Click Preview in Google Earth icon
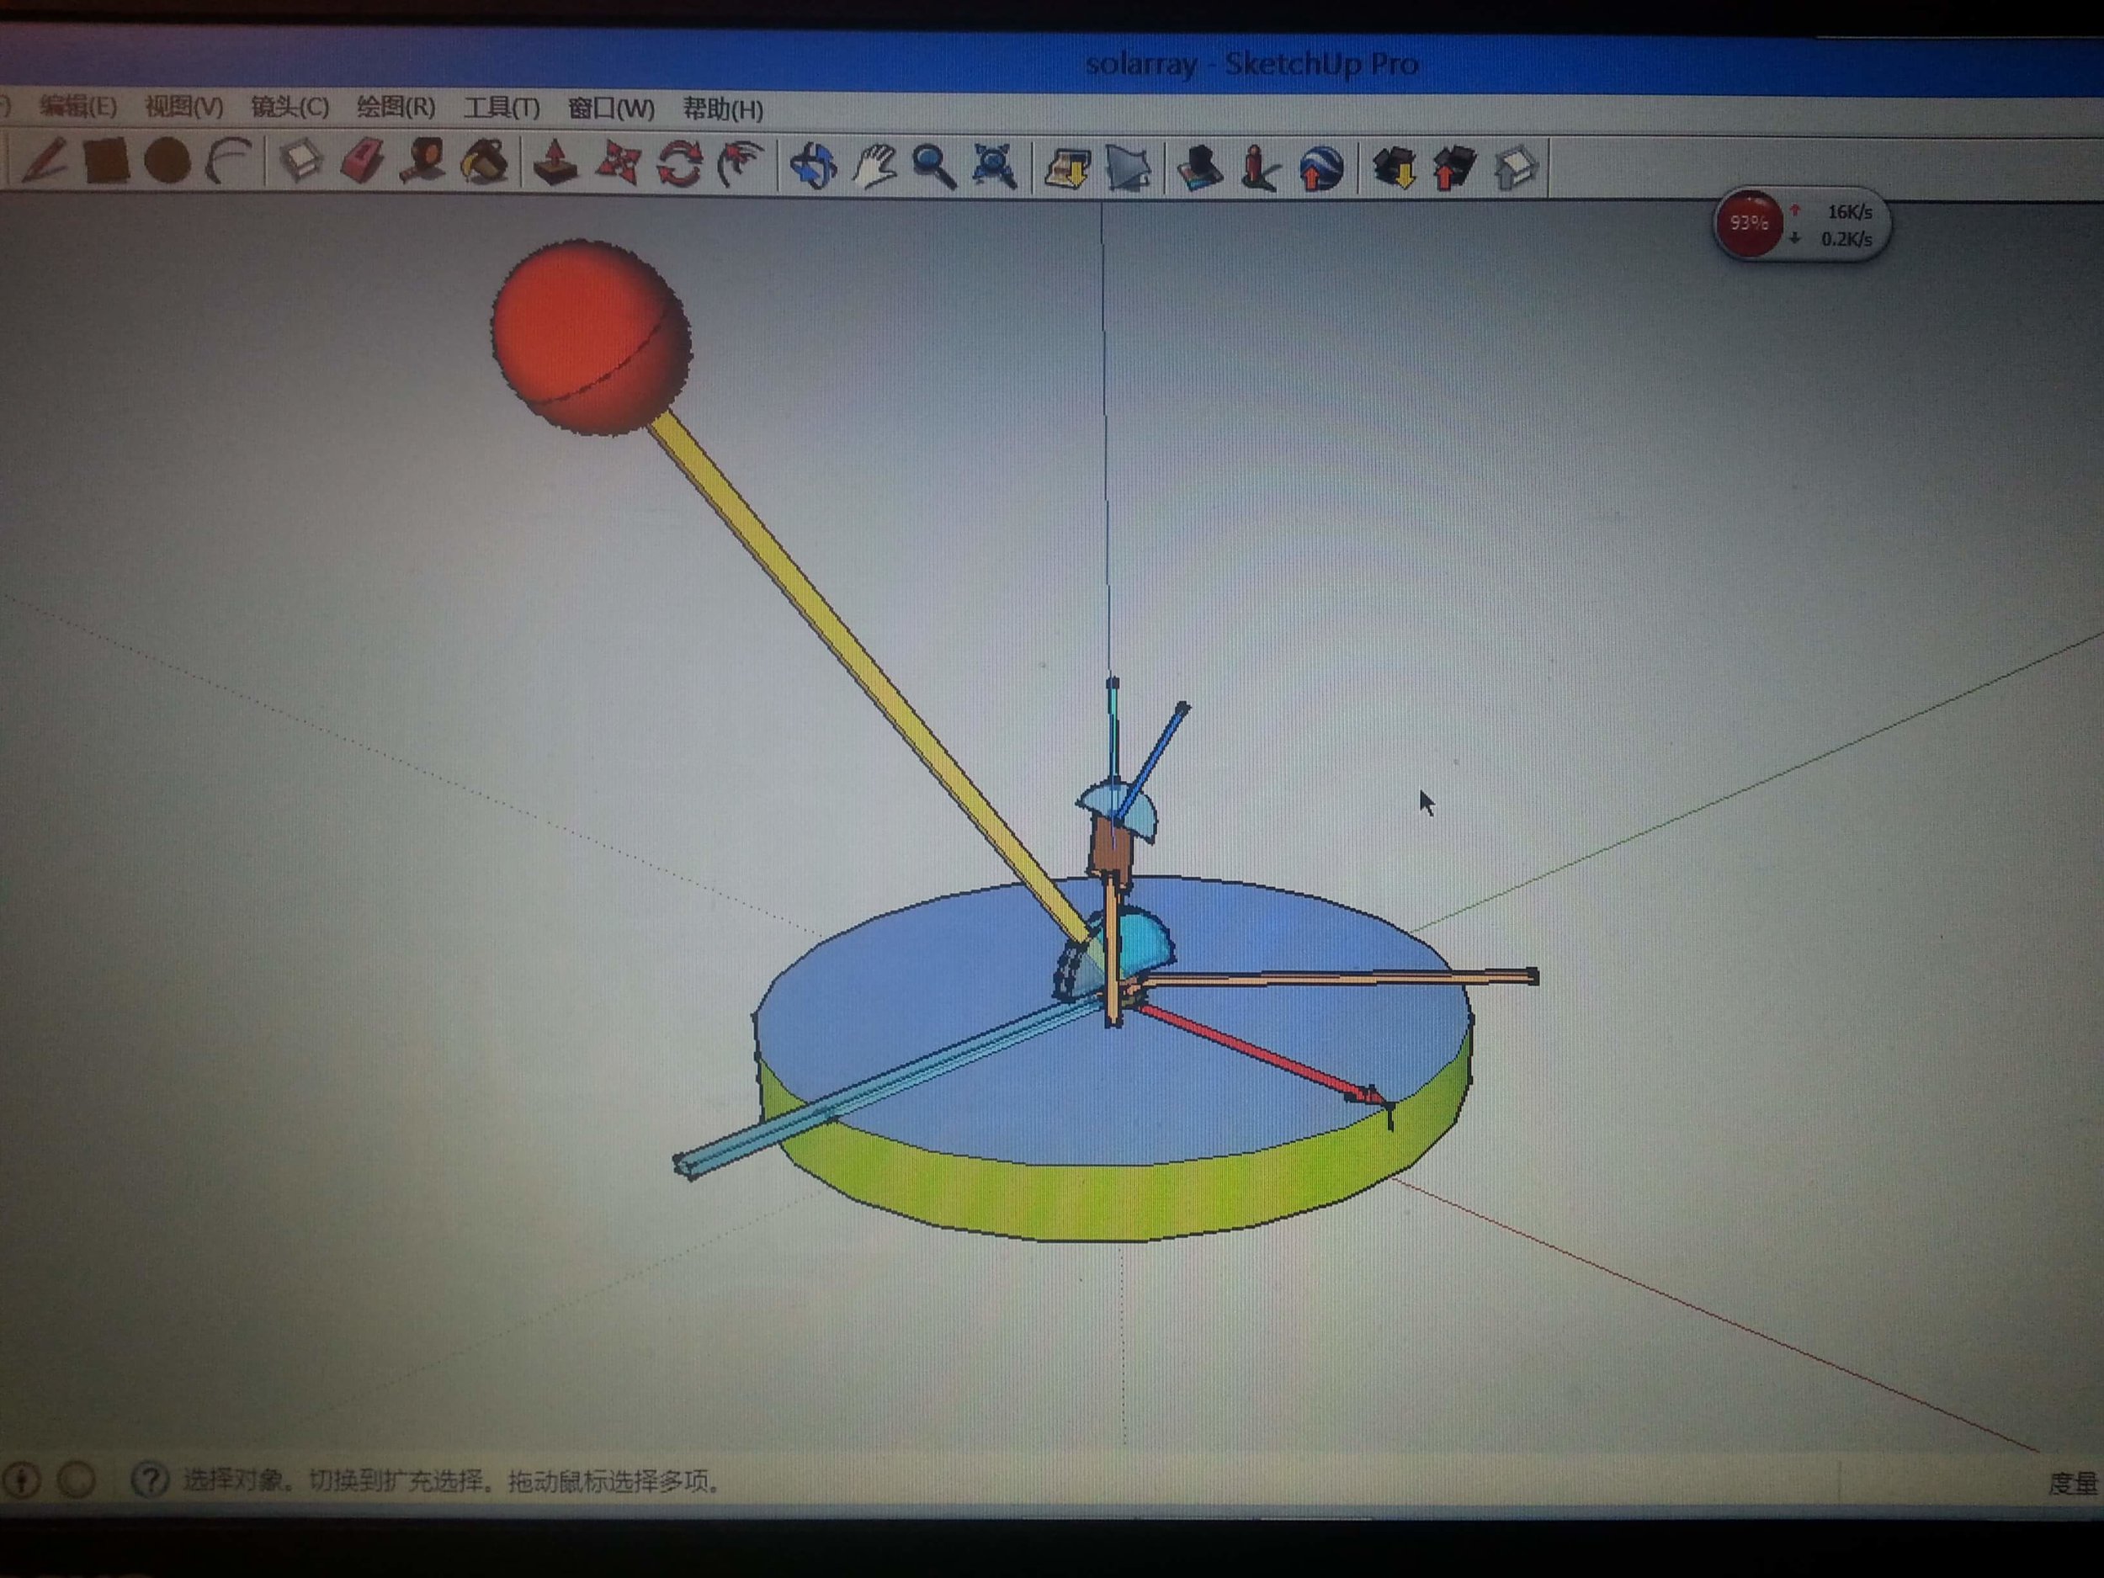 click(1322, 169)
